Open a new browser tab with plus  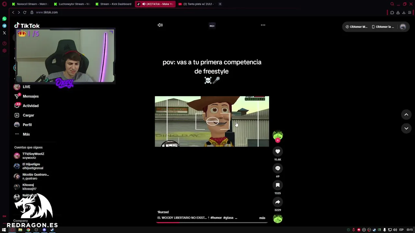220,4
